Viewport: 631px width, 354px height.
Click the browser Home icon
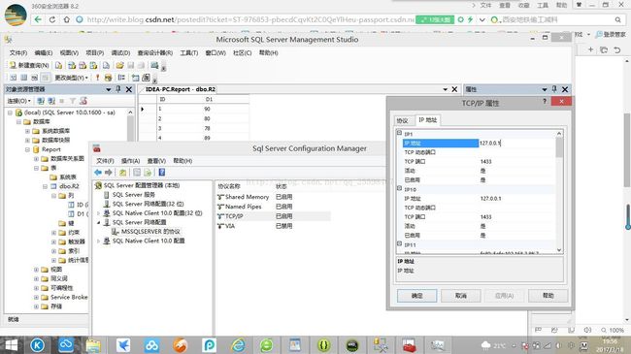66,19
